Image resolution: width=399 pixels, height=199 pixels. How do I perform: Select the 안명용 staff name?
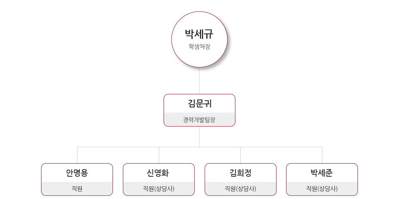click(77, 173)
